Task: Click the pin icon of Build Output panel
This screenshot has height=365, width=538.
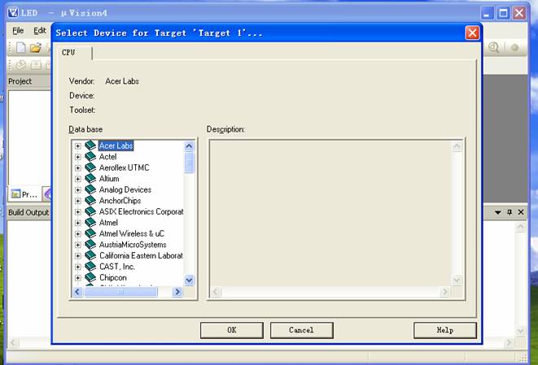Action: [510, 212]
